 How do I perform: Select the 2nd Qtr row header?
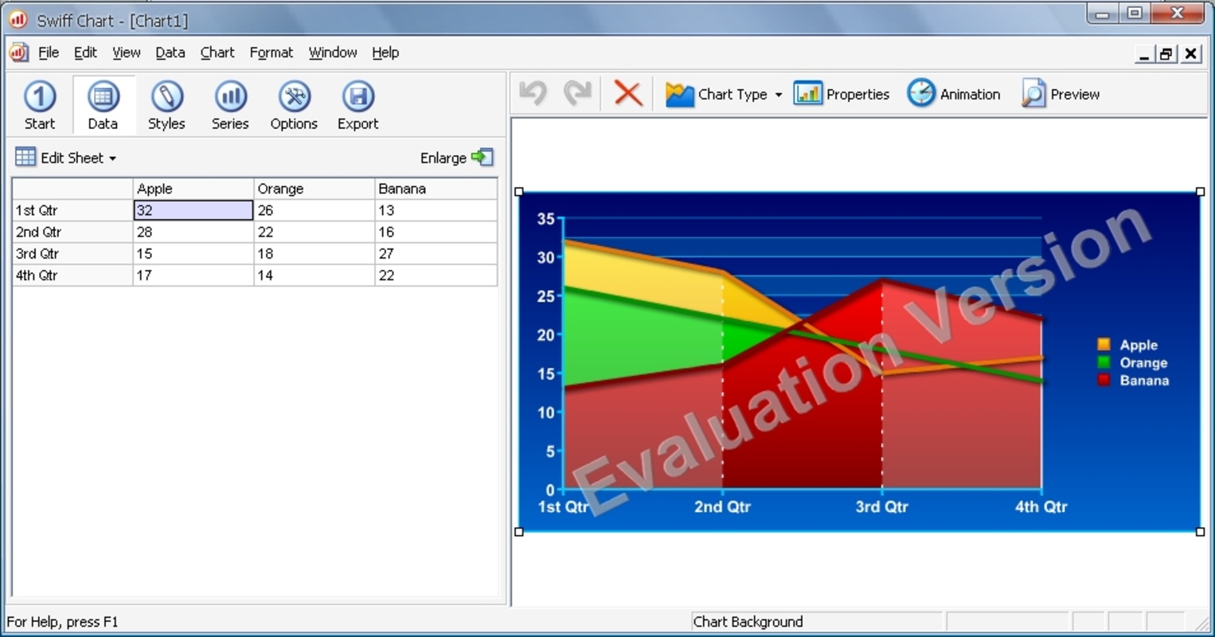click(72, 232)
